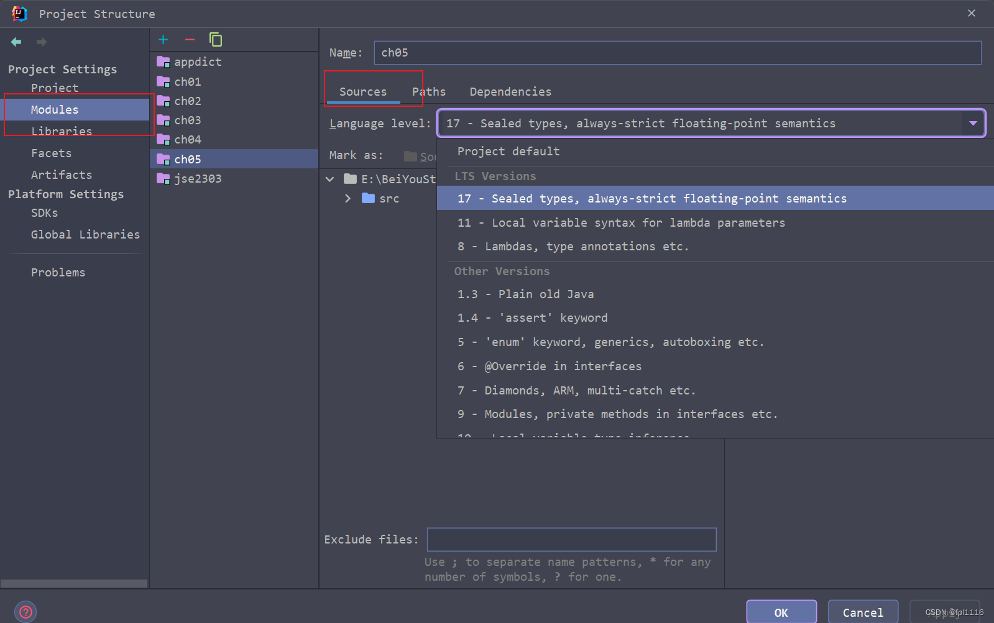Choose Project default language level
994x623 pixels.
click(715, 151)
